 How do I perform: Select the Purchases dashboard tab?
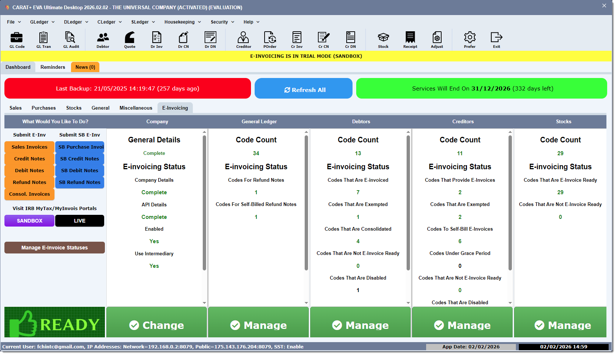tap(43, 108)
